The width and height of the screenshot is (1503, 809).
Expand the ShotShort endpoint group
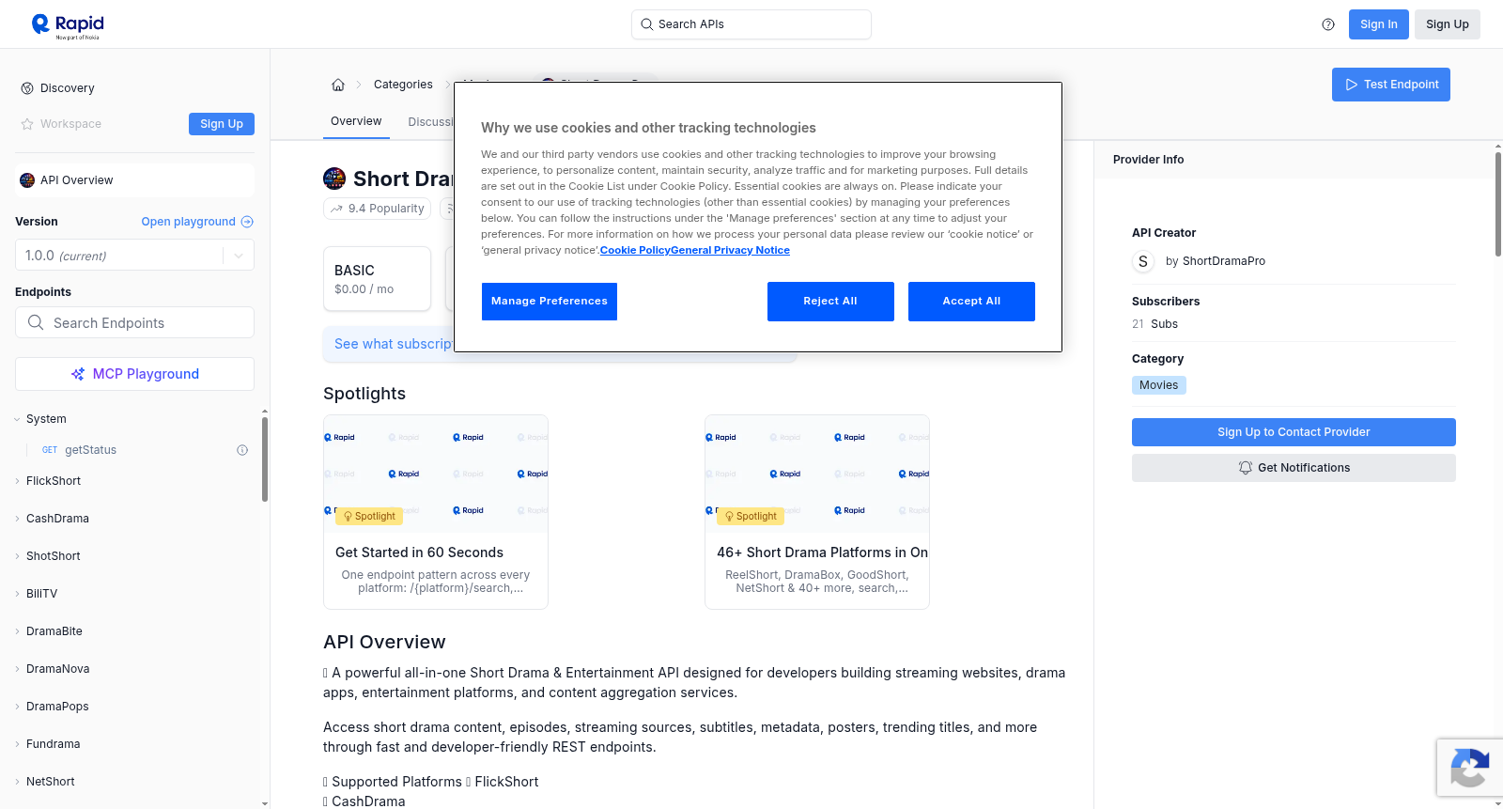(x=17, y=556)
